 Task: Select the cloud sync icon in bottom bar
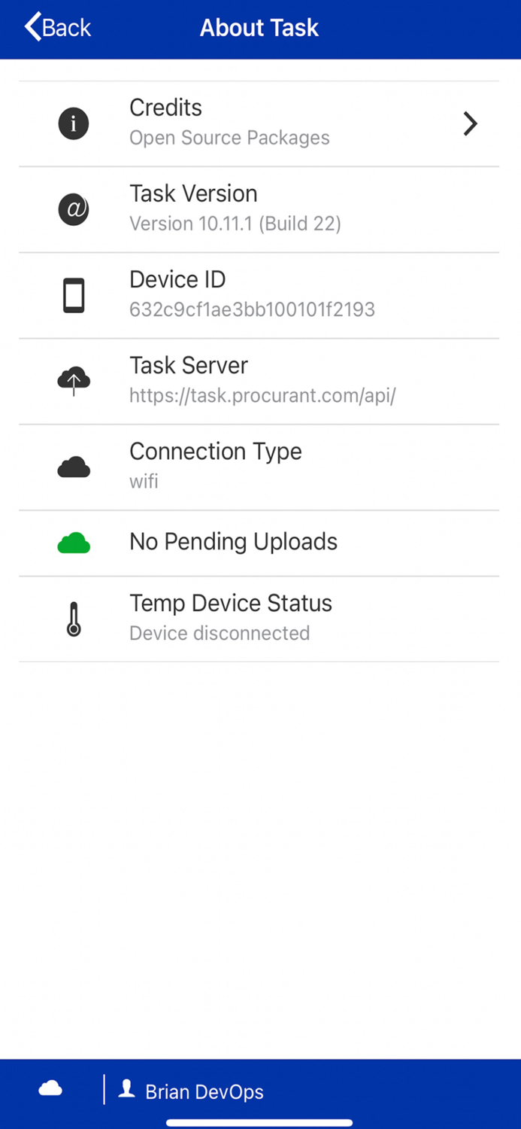coord(50,1088)
